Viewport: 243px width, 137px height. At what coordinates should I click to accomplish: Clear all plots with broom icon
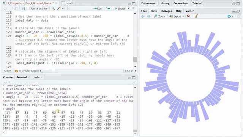[196, 16]
